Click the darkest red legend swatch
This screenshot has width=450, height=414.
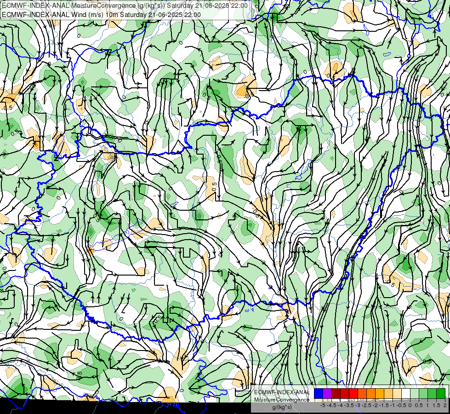pyautogui.click(x=336, y=394)
